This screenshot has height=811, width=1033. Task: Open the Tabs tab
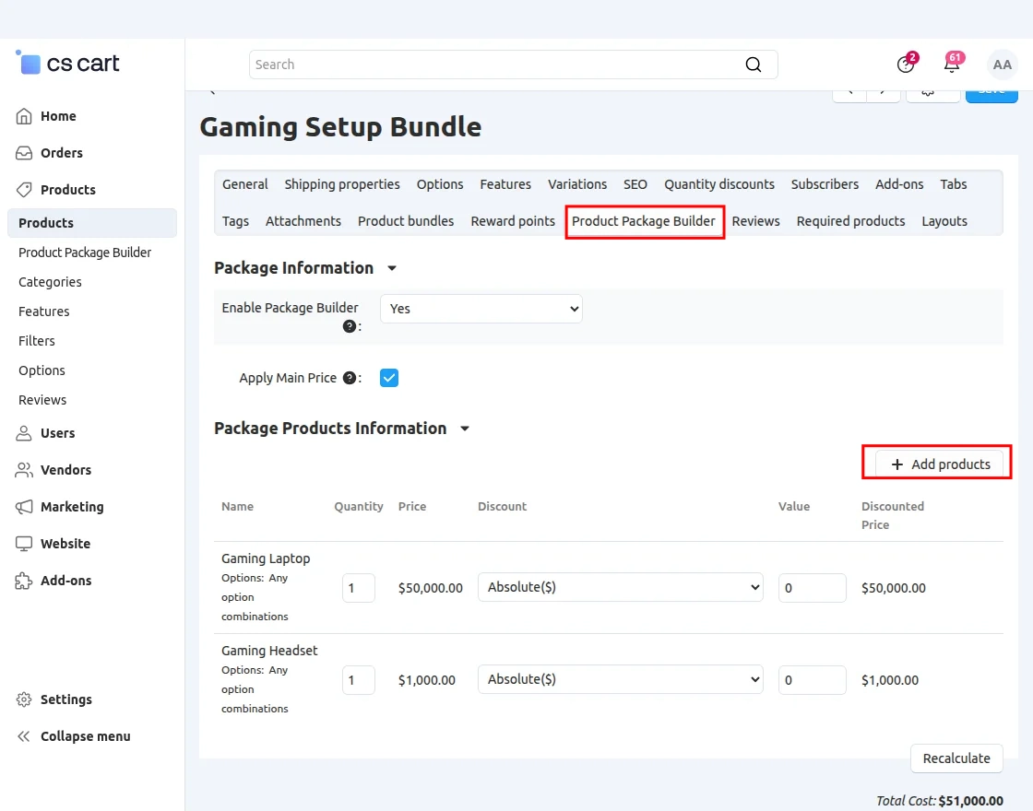tap(954, 184)
